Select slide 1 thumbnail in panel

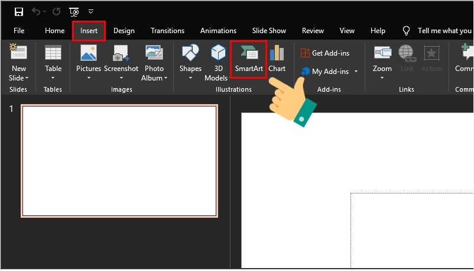click(119, 161)
